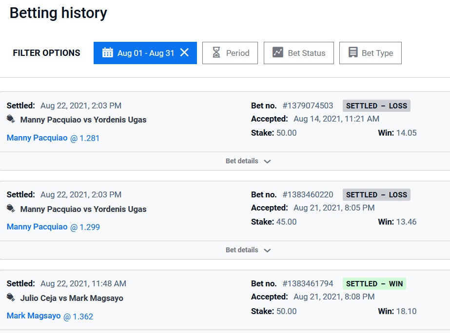Open the Bet Type filter
The height and width of the screenshot is (333, 450).
(370, 53)
